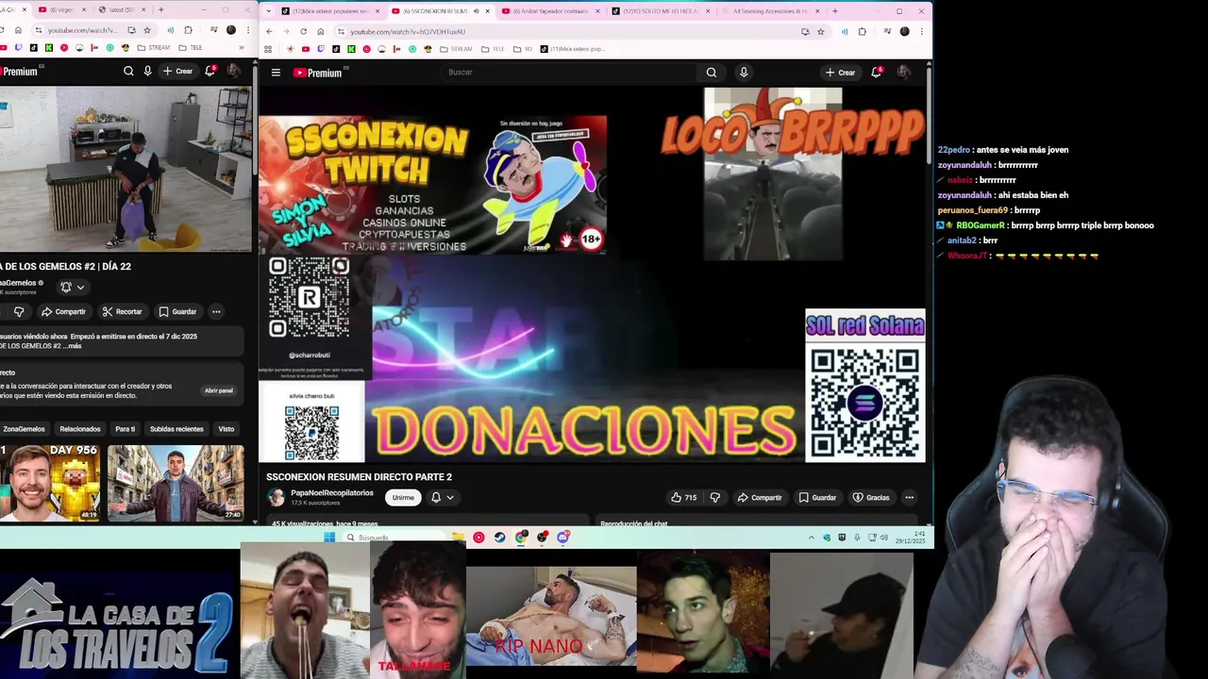Open TELE bookmarks folder in main browser
The image size is (1208, 679).
pyautogui.click(x=493, y=49)
